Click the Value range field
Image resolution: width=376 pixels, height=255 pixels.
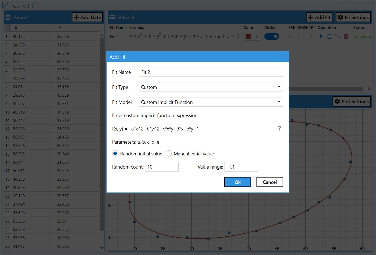tap(241, 167)
